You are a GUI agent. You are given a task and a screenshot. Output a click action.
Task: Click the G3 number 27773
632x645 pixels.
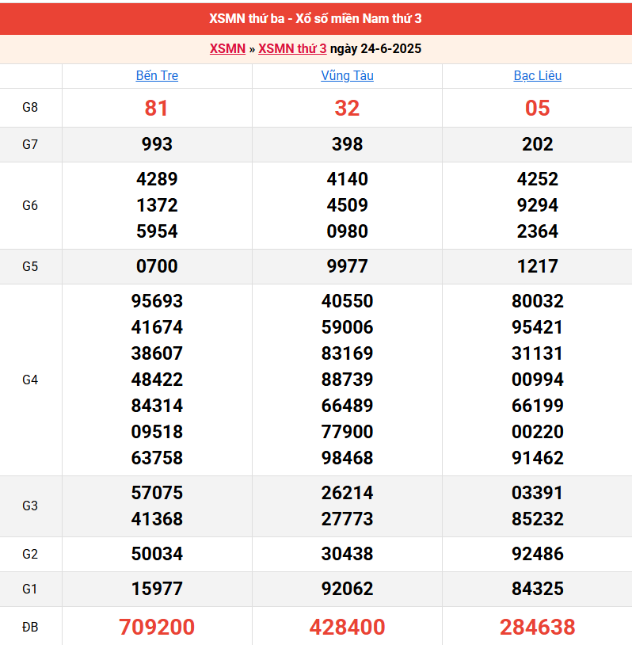click(x=348, y=519)
